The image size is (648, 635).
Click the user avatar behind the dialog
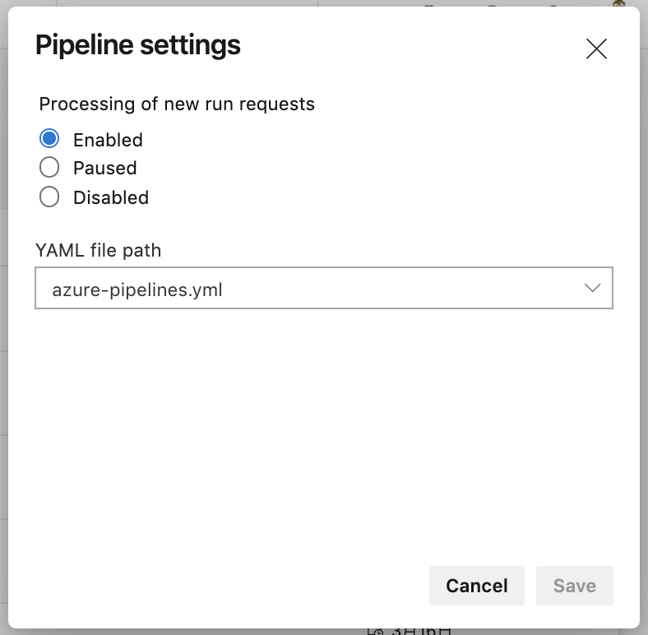[x=619, y=3]
